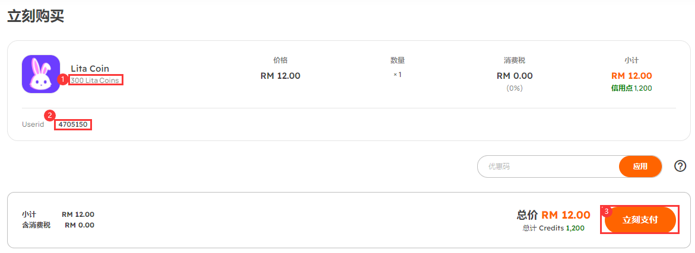This screenshot has height=253, width=695.
Task: Select the 300 Lita Coins description text
Action: tap(94, 81)
